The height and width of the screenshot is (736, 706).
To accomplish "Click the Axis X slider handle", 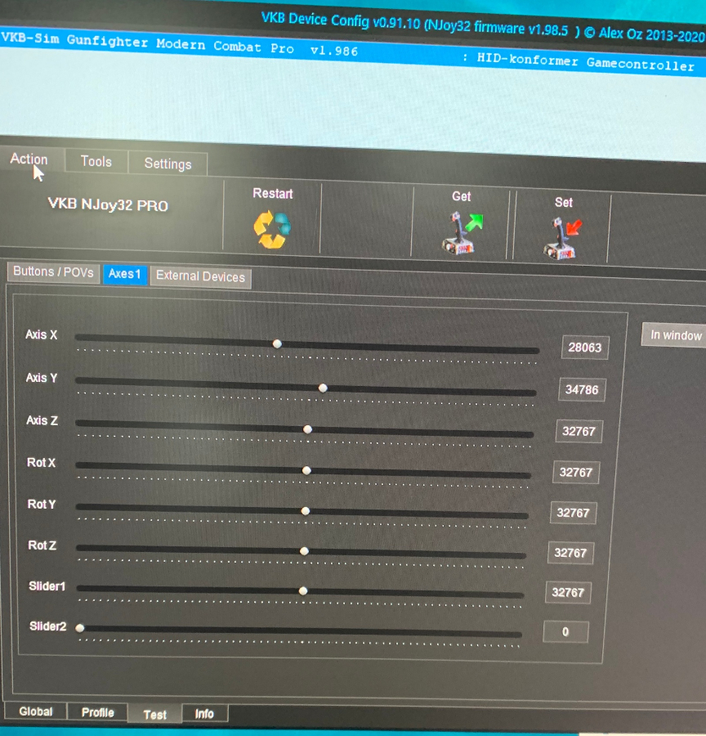I will point(277,344).
